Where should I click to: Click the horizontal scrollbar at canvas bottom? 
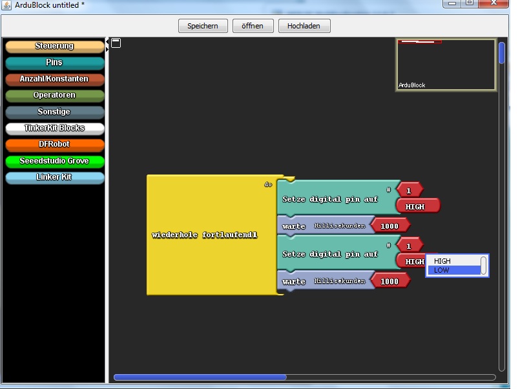[200, 377]
